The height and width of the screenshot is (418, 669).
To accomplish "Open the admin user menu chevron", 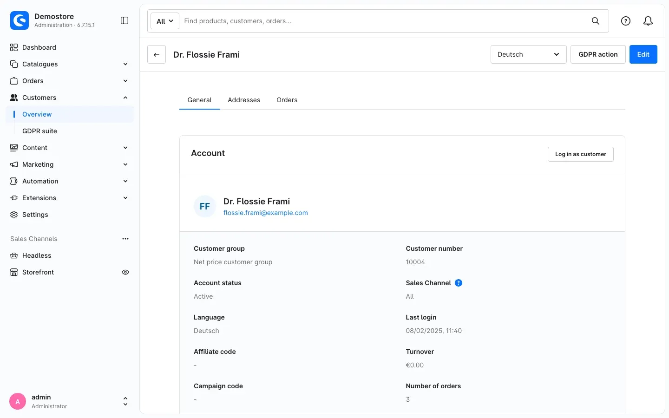I will [125, 401].
